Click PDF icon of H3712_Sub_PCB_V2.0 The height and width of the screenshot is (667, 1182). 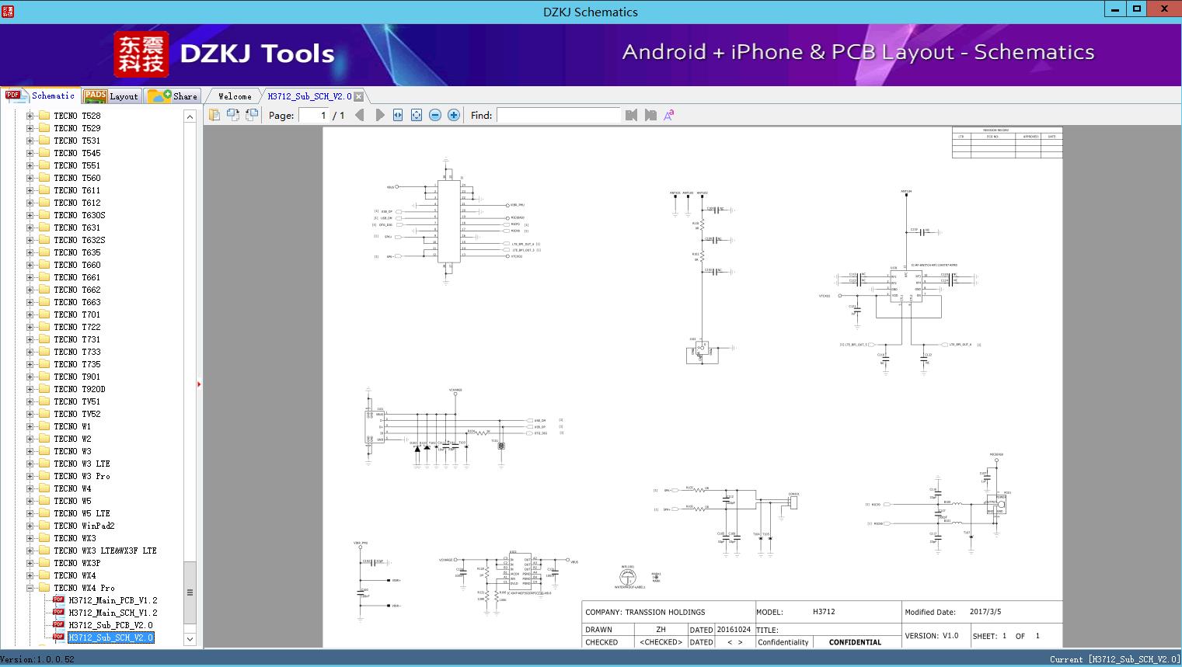point(58,625)
